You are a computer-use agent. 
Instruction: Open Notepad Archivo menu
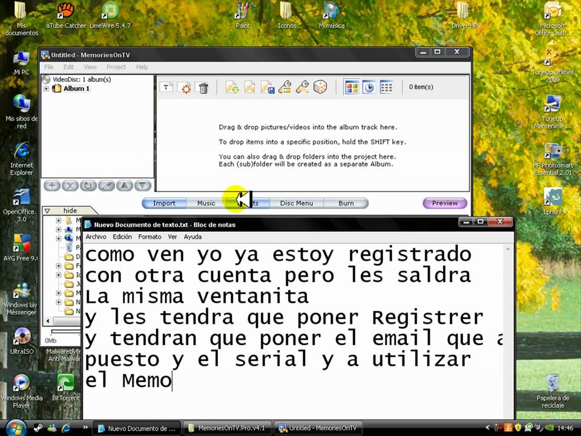click(x=96, y=237)
